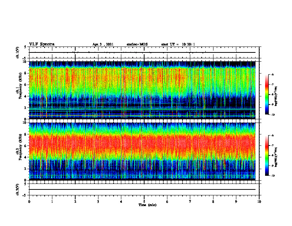Click the ch.2 color bar '-8' tick label
This screenshot has height=226, width=292.
click(x=272, y=156)
